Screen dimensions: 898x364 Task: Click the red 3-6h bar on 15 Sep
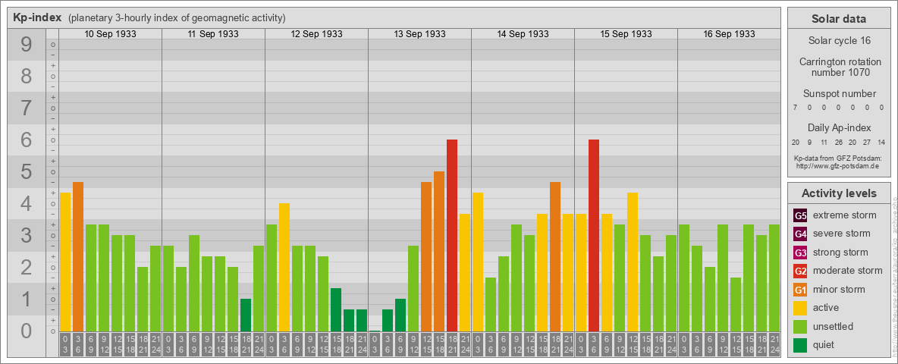[x=593, y=235]
